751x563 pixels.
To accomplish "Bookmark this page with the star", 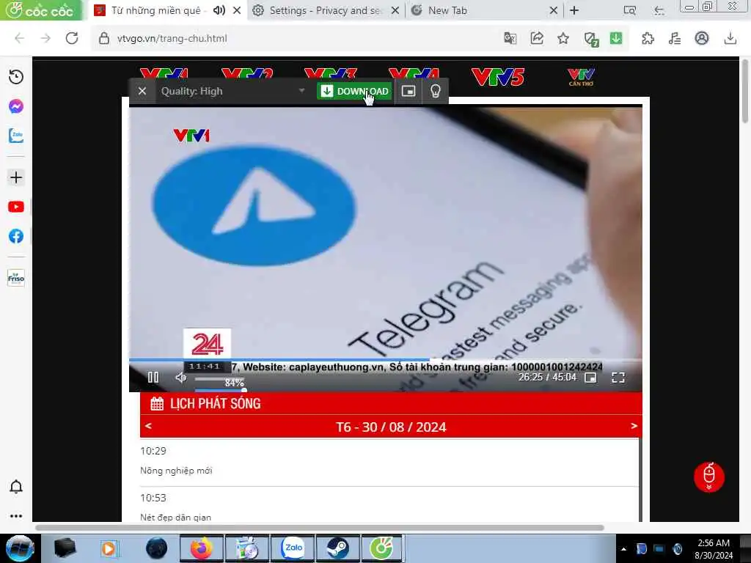I will tap(563, 38).
